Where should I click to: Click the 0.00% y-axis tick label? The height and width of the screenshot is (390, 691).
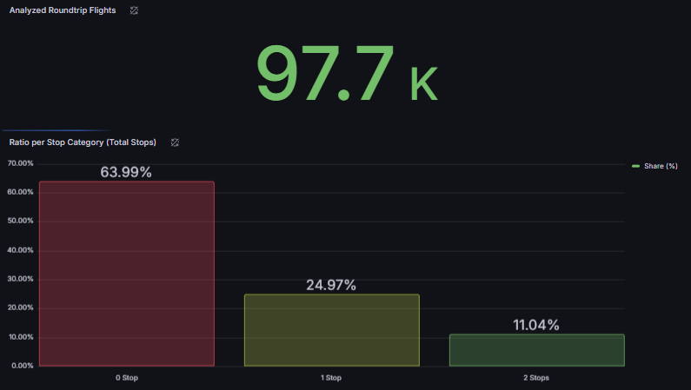coord(22,366)
